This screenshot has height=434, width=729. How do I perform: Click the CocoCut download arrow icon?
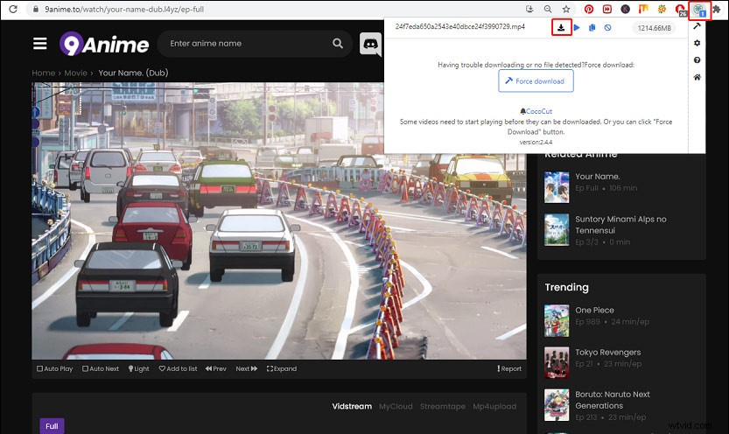(560, 28)
